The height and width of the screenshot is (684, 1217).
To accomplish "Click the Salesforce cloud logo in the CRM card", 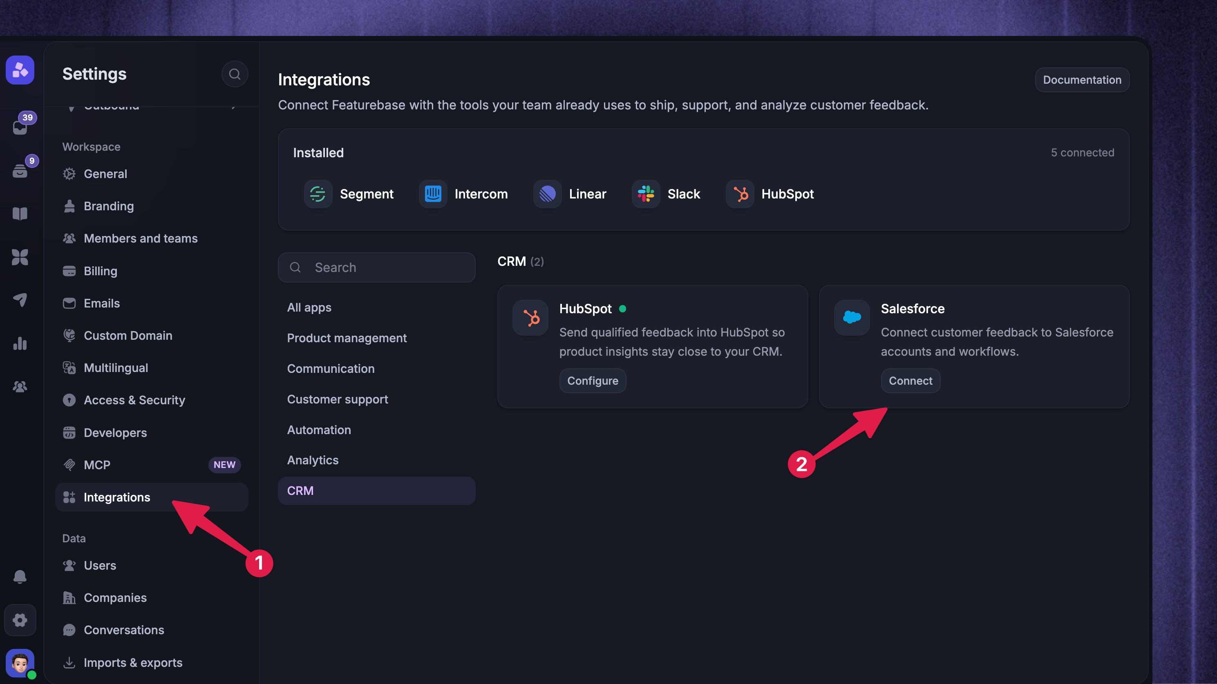I will click(852, 318).
